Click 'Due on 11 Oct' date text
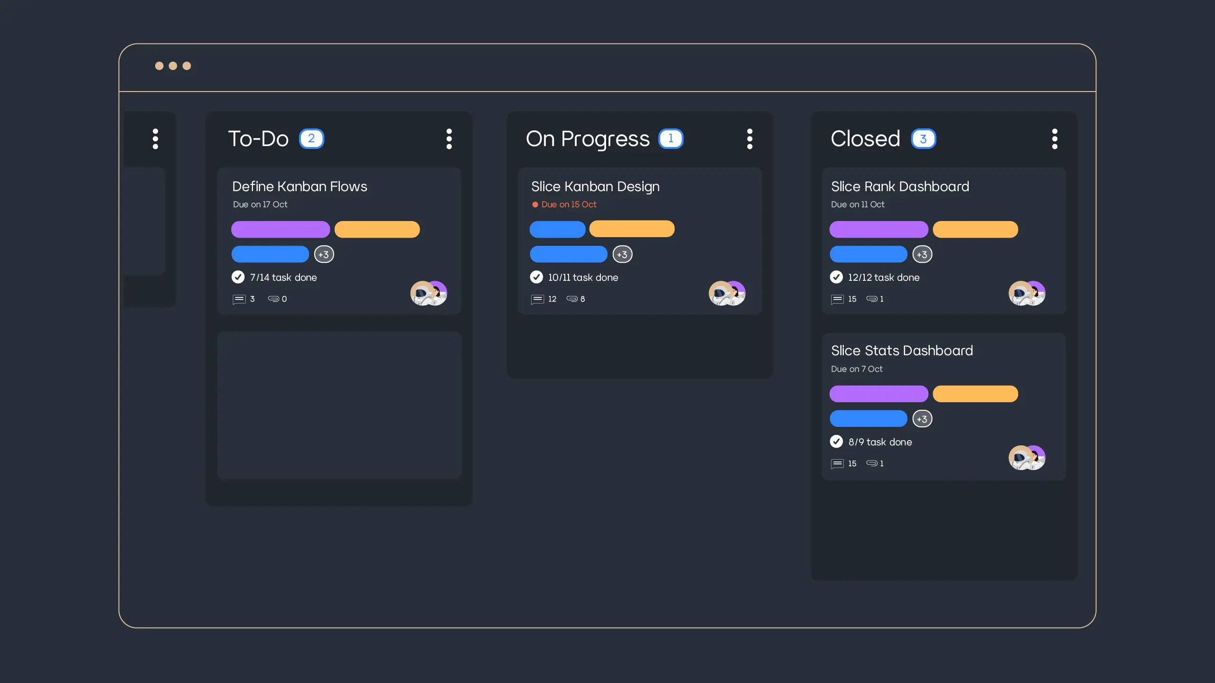Viewport: 1215px width, 683px height. [x=858, y=204]
